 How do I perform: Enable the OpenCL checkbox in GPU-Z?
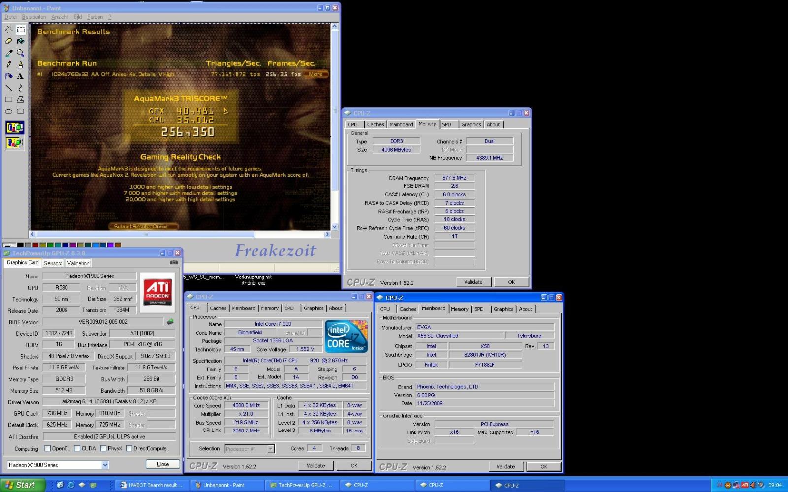point(48,448)
